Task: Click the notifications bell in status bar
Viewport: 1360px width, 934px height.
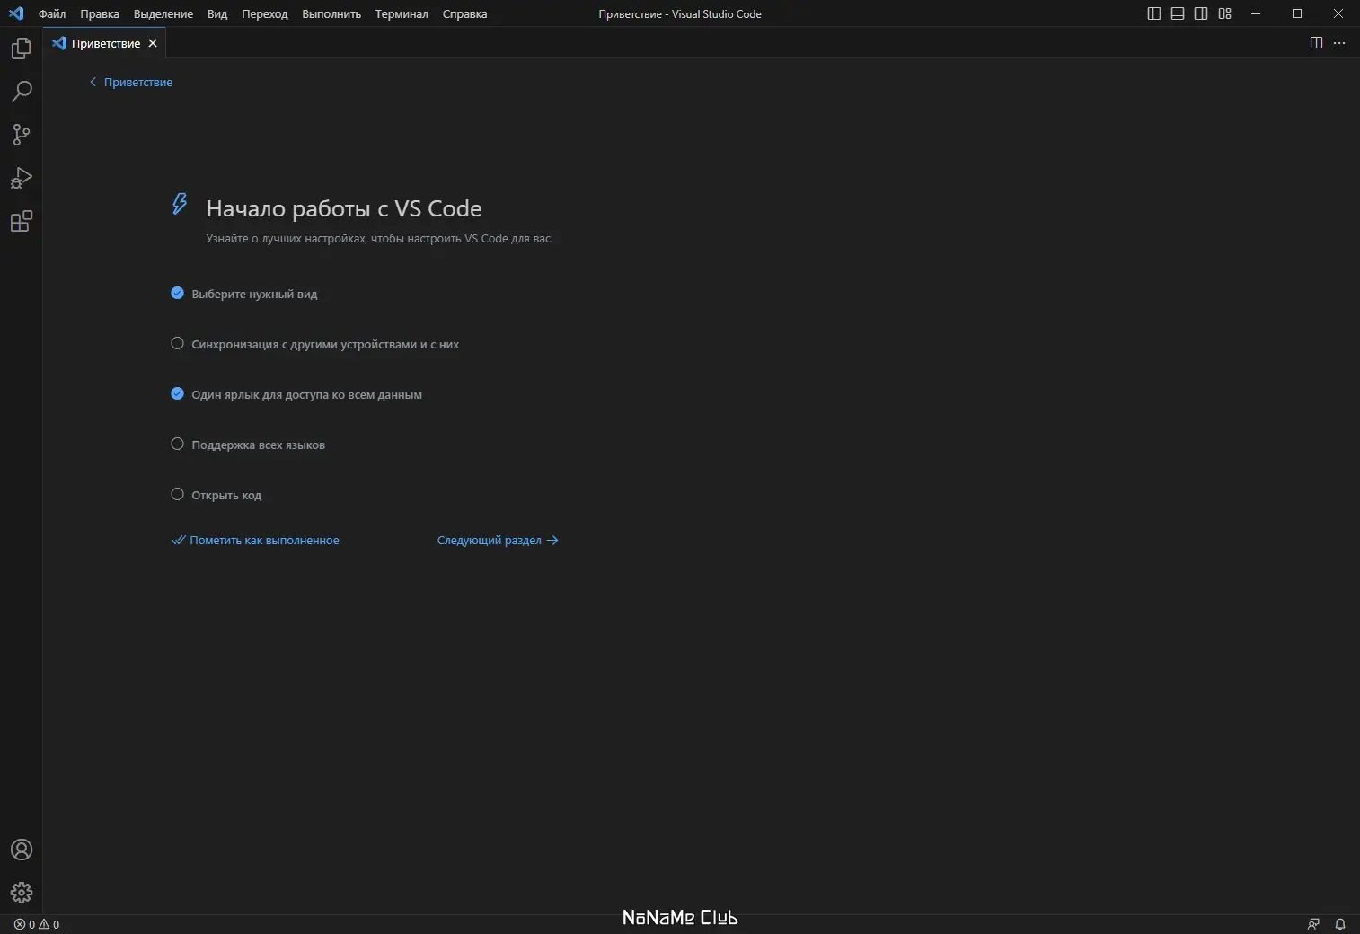Action: point(1340,924)
